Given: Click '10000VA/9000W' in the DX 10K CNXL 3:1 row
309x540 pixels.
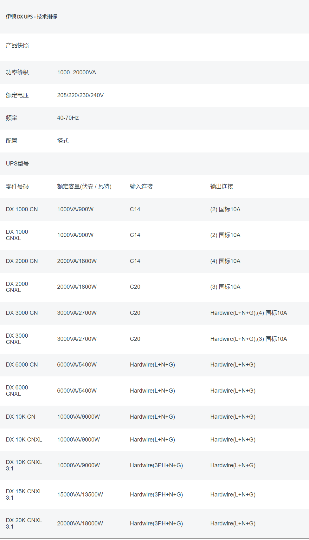Looking at the screenshot, I should (x=79, y=465).
